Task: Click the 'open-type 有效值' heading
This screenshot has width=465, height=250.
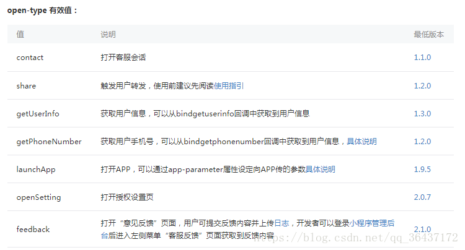Action: point(42,11)
